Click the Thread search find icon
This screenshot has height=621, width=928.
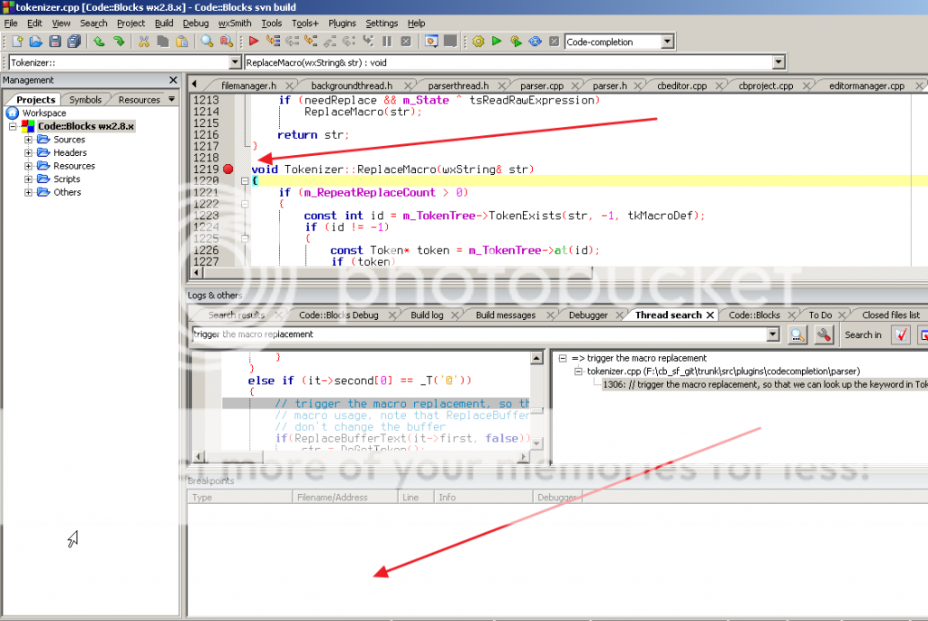point(797,335)
